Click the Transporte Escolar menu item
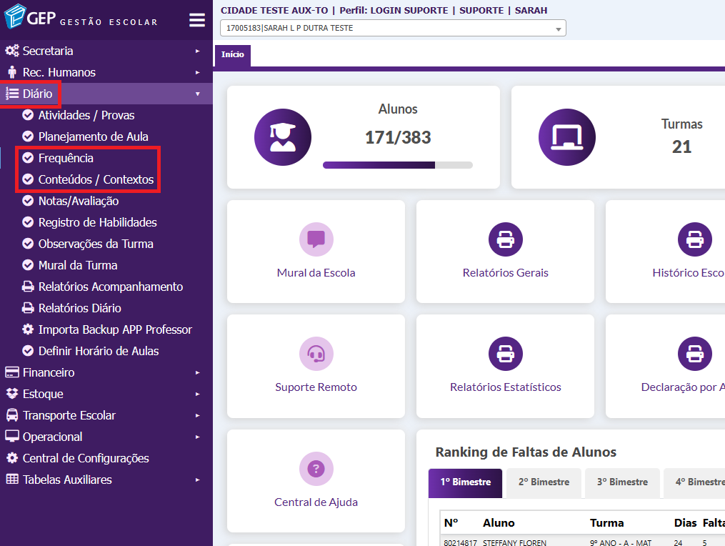 (x=69, y=415)
